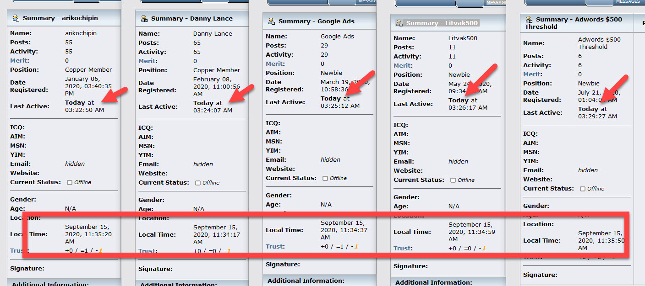Select the 'Summary - Google Ads' heading text
645x286 pixels.
317,21
